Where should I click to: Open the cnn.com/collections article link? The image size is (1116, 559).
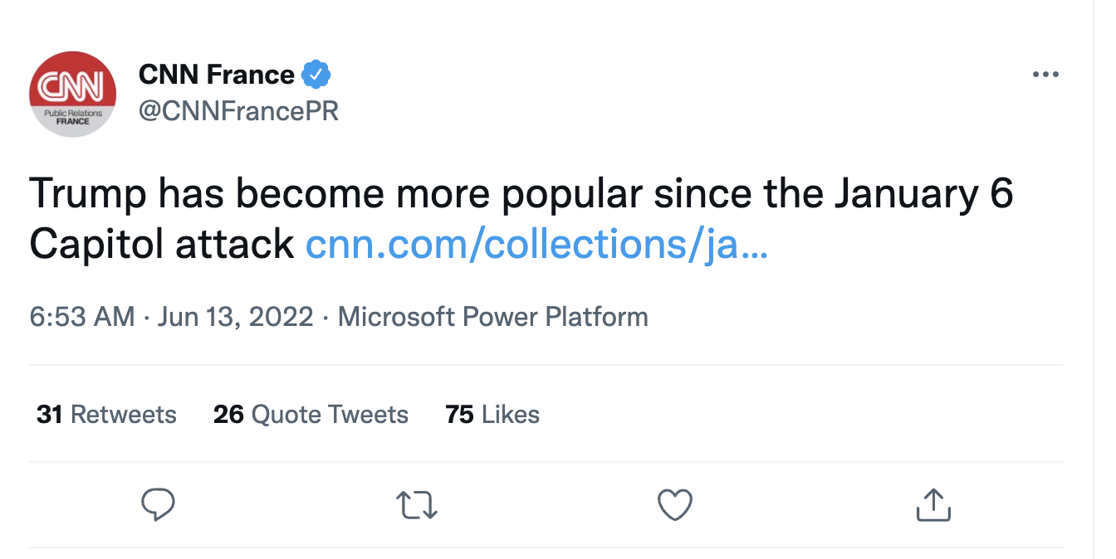(x=536, y=244)
